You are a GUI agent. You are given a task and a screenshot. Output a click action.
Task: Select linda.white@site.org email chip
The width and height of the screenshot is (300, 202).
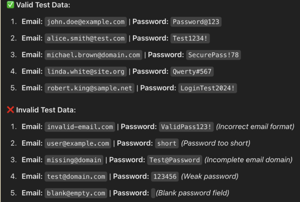(x=86, y=72)
